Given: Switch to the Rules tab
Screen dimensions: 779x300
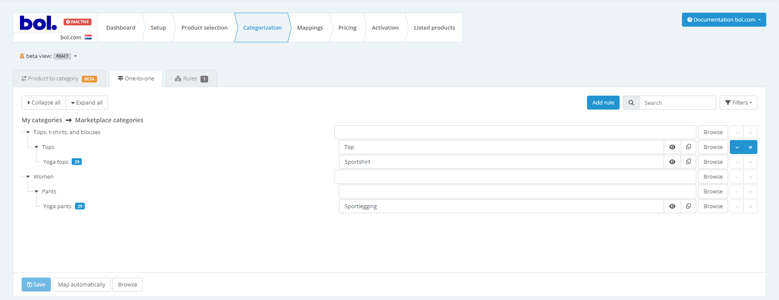Looking at the screenshot, I should click(191, 79).
